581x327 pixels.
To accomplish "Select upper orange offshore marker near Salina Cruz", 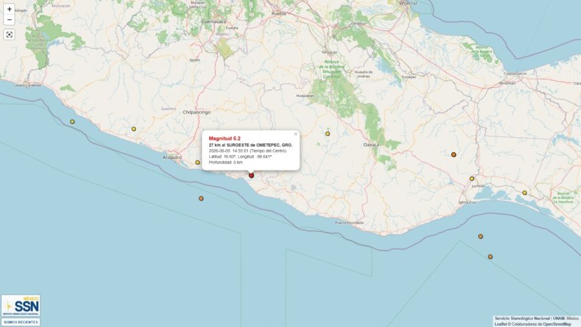I will tap(480, 236).
